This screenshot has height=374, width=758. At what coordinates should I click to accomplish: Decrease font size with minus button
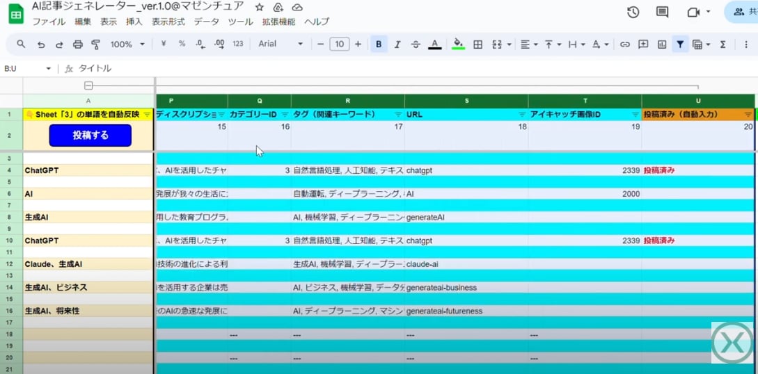(320, 44)
